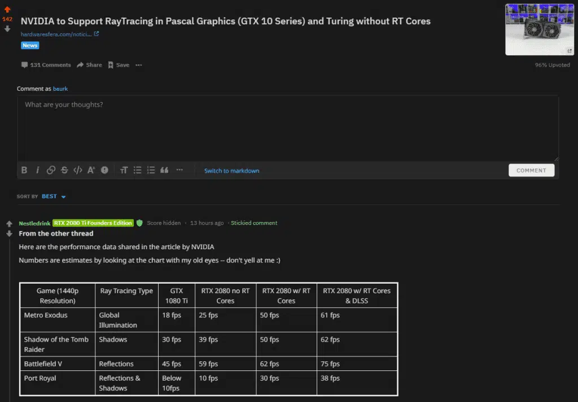This screenshot has height=402, width=578.
Task: Click the moderator shield icon
Action: pyautogui.click(x=139, y=223)
